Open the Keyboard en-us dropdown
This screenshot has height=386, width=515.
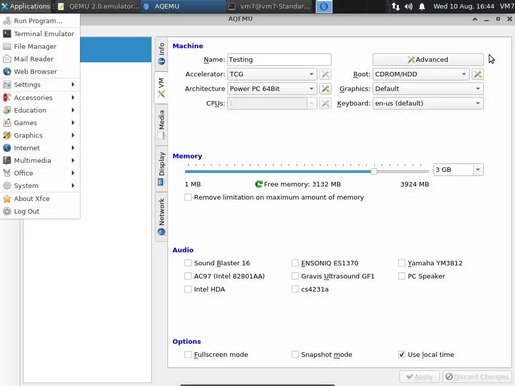coord(428,104)
